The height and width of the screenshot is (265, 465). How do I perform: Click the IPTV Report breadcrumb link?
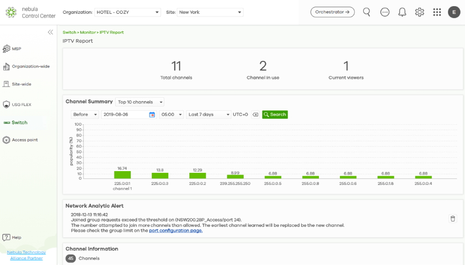pyautogui.click(x=111, y=32)
